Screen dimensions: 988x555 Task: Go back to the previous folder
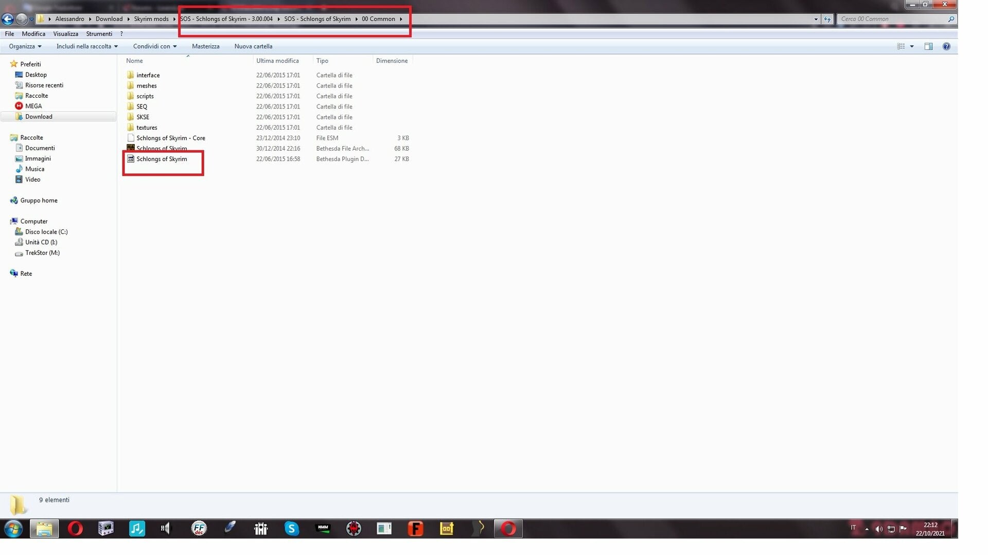(8, 19)
